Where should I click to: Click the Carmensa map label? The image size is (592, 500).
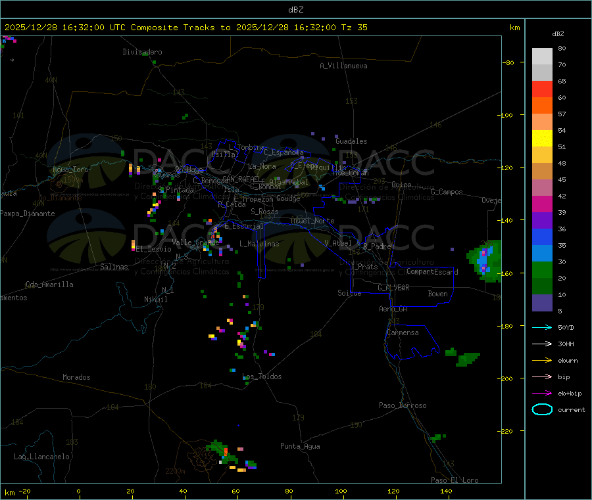coord(403,332)
